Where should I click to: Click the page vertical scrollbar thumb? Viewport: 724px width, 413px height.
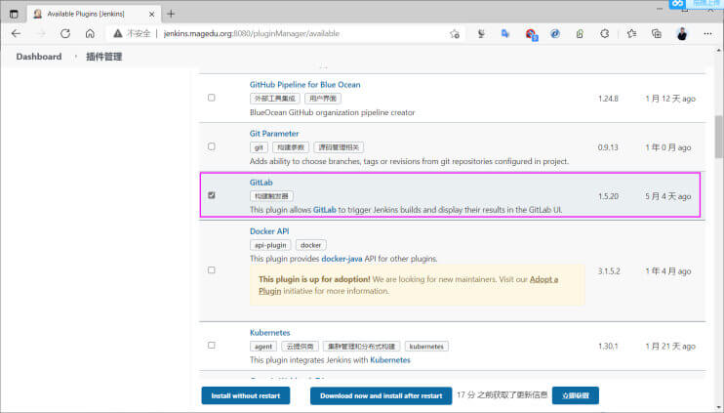[x=718, y=137]
